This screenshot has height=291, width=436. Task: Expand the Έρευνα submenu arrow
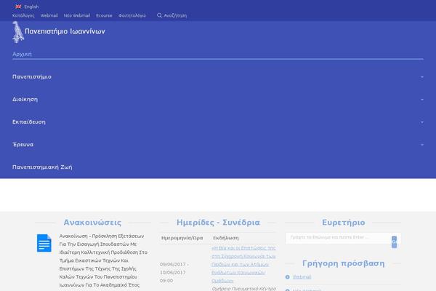click(422, 145)
